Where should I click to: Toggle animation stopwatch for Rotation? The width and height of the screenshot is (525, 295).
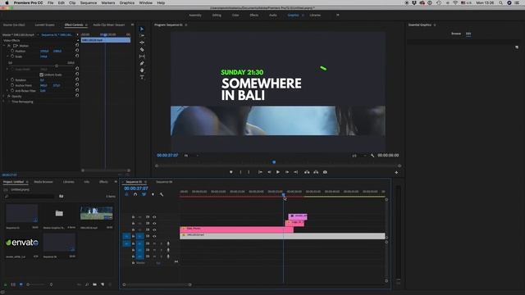click(x=12, y=80)
